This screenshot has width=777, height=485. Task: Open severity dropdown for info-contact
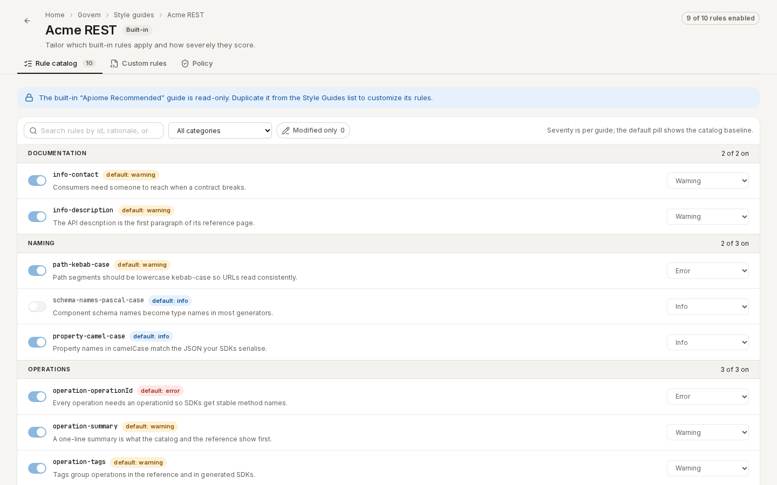tap(708, 181)
